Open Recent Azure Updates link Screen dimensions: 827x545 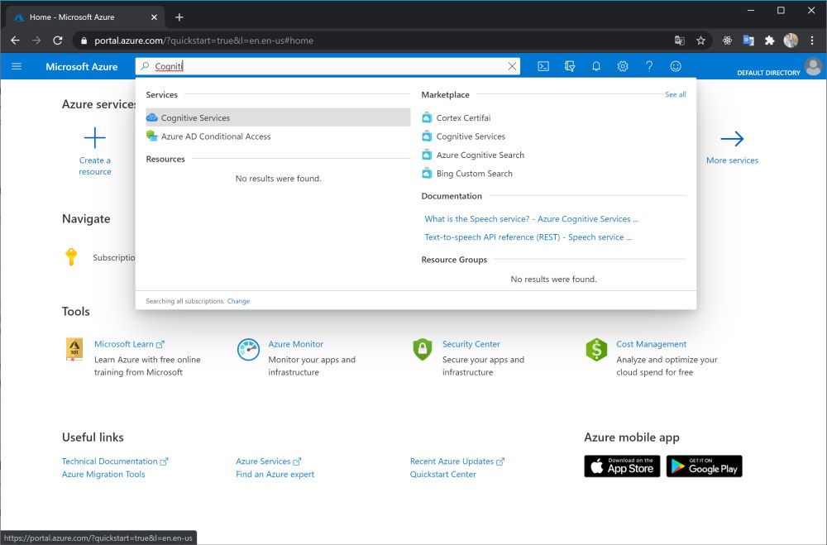pos(457,461)
